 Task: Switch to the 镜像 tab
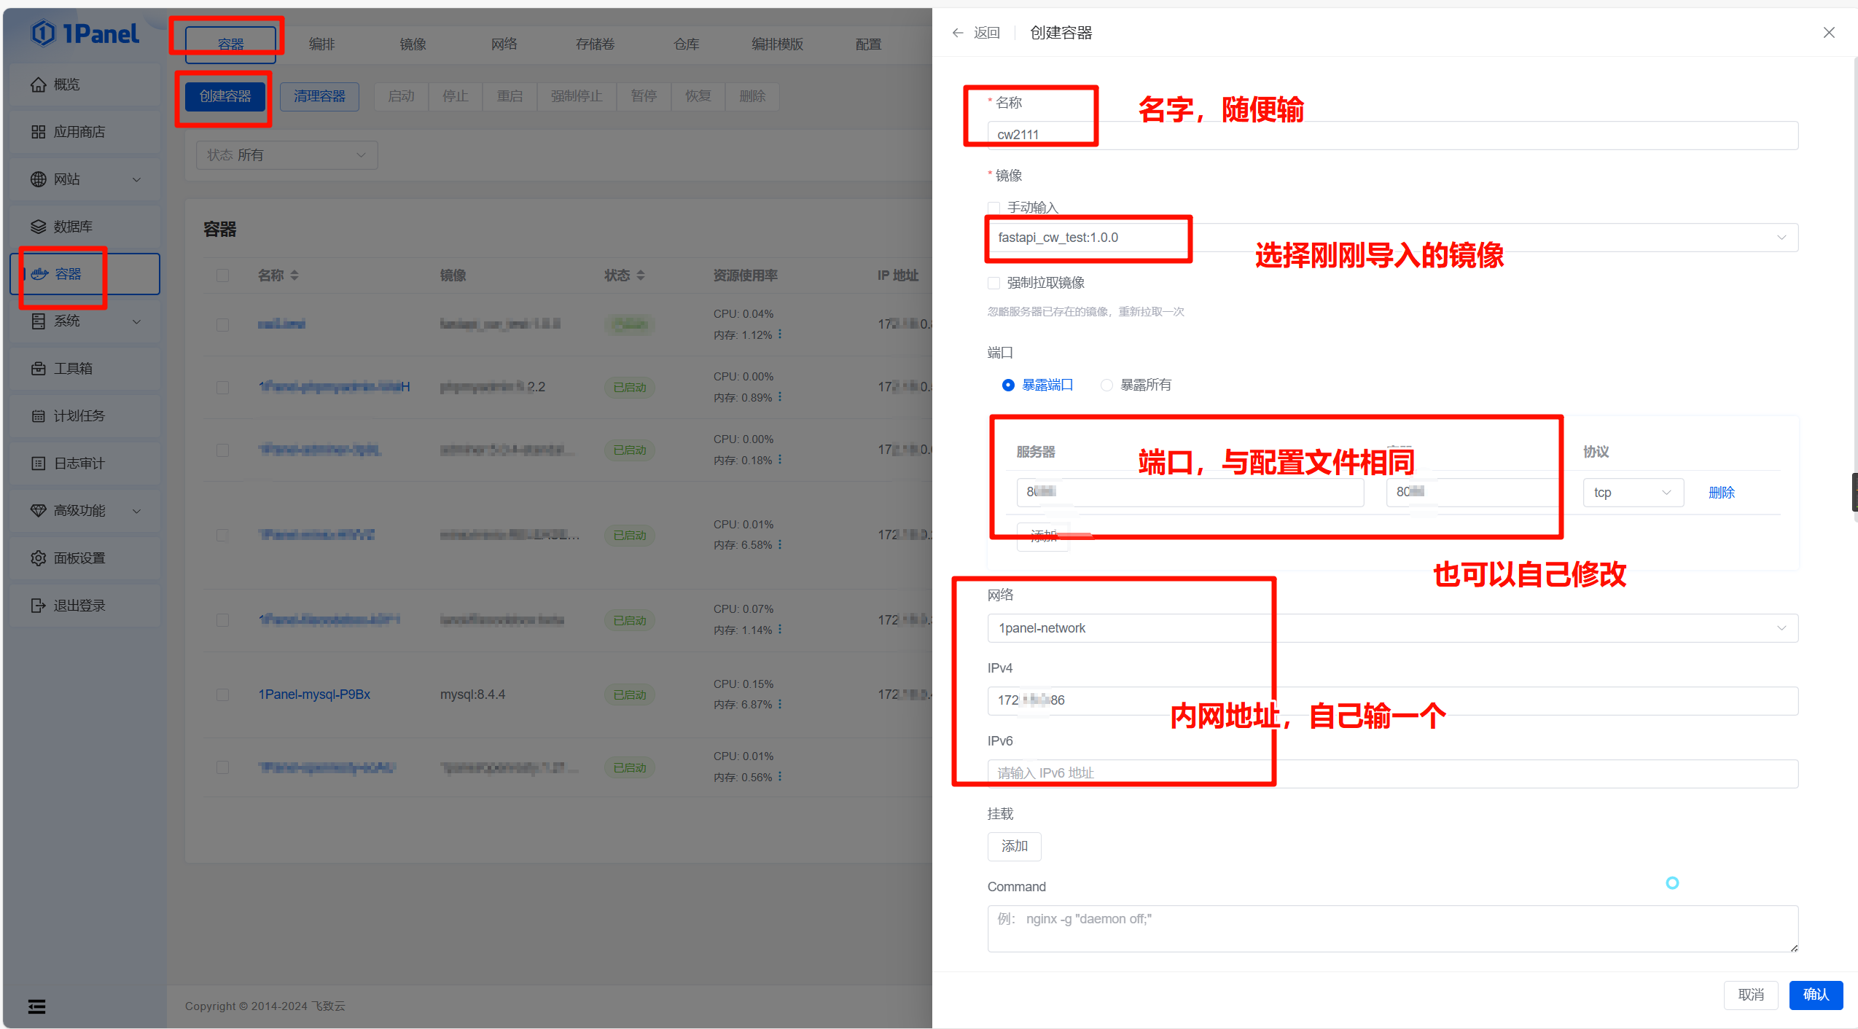(x=413, y=44)
